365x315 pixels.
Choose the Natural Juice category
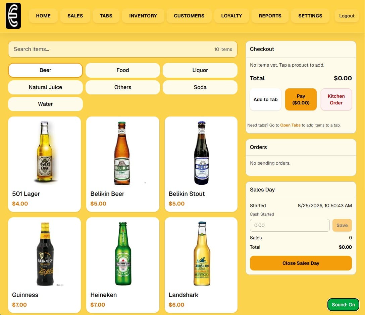tap(45, 87)
